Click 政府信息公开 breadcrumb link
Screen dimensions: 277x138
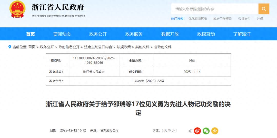coord(69,47)
